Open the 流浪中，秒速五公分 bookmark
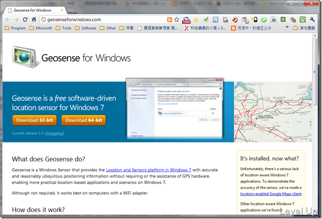The height and width of the screenshot is (219, 322). tap(251, 28)
